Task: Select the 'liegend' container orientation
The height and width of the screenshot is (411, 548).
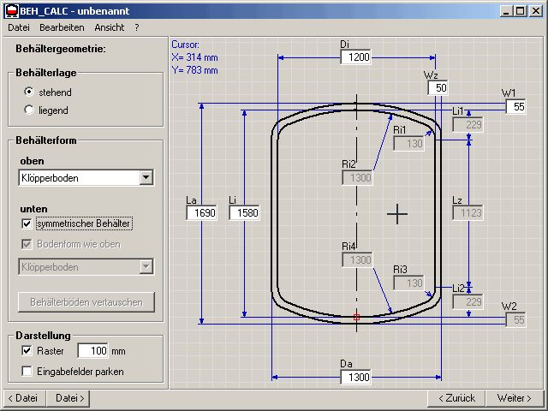Action: (x=29, y=110)
